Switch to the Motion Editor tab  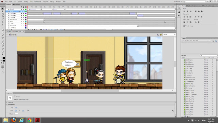16,4
